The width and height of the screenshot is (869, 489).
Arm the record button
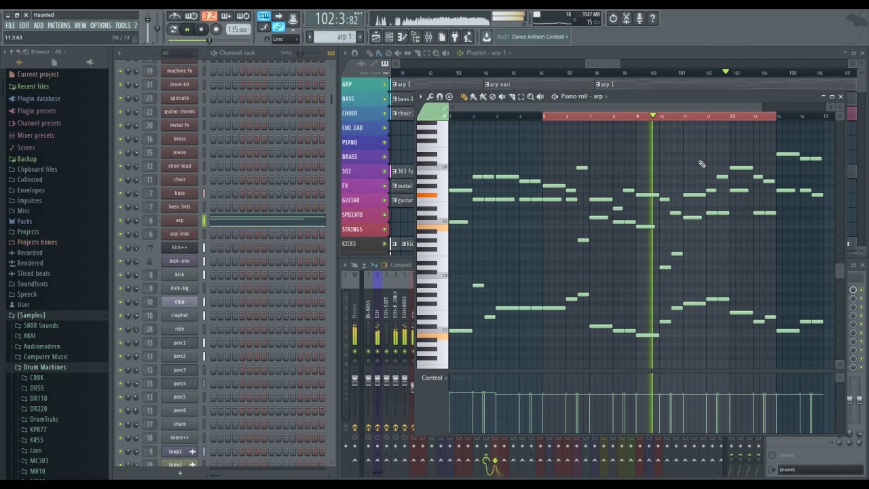[216, 29]
